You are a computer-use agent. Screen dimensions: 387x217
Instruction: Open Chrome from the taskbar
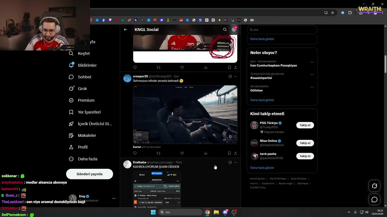(x=207, y=212)
